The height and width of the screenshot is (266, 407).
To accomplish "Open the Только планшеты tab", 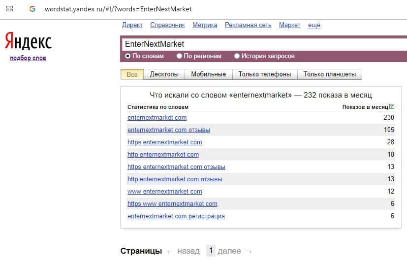I will (329, 74).
